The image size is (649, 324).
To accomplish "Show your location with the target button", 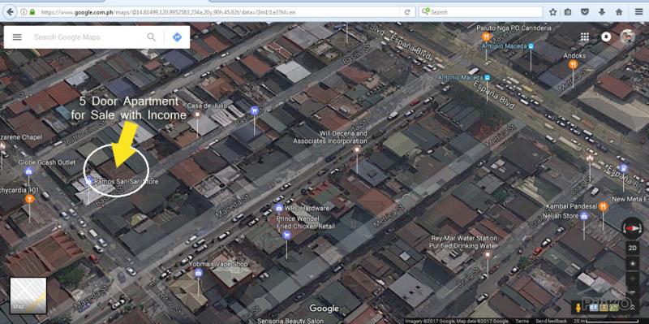I will pyautogui.click(x=633, y=264).
